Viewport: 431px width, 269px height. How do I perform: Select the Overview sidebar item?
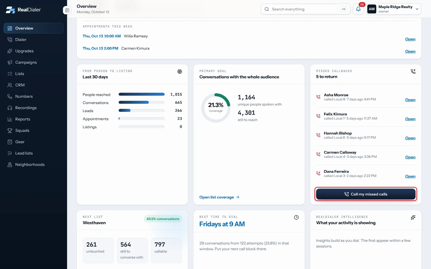pyautogui.click(x=34, y=28)
